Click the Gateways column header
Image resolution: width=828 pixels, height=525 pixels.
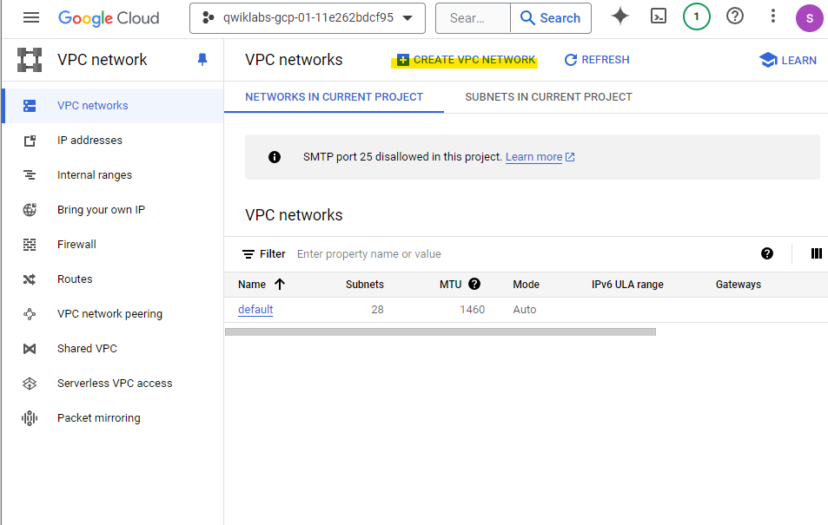(739, 285)
